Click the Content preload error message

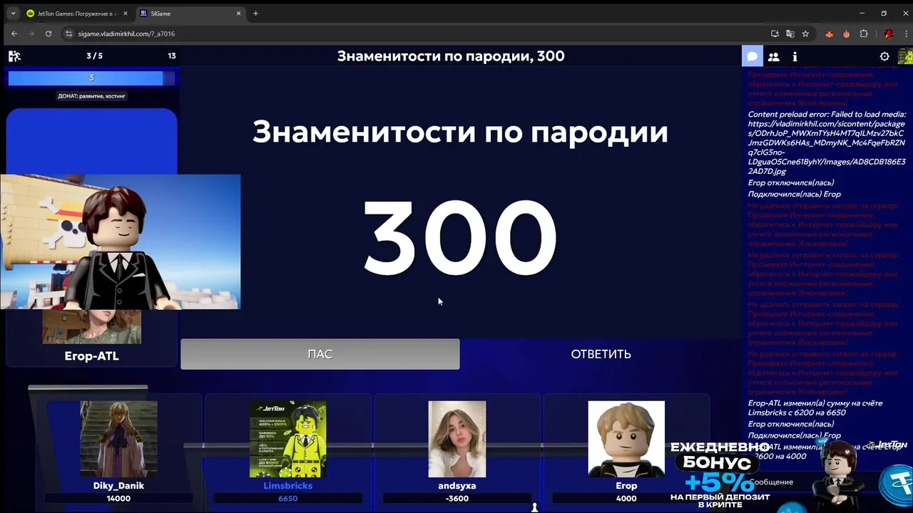tap(827, 142)
